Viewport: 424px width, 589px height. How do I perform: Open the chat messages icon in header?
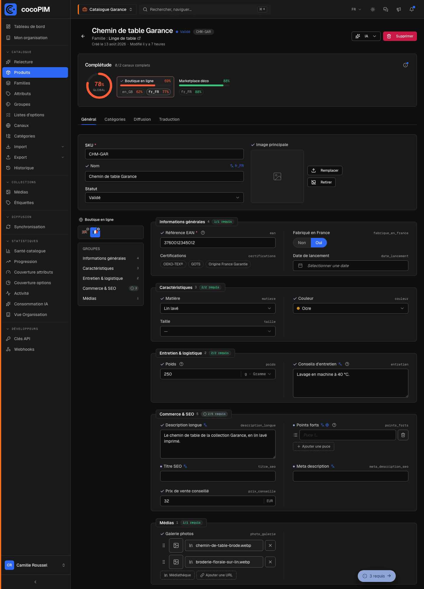(386, 9)
